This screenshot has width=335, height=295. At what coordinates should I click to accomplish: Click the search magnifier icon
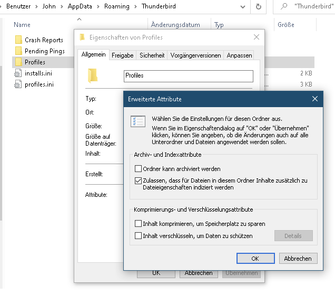[x=284, y=7]
